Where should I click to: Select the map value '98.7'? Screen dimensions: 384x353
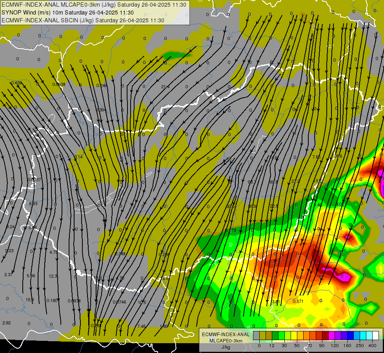pyautogui.click(x=252, y=182)
